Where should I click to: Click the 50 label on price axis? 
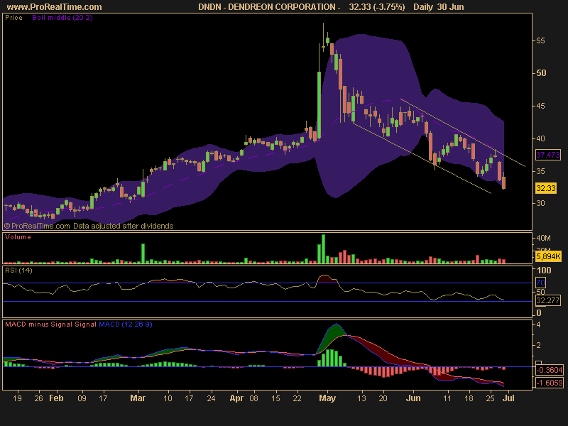coord(541,73)
